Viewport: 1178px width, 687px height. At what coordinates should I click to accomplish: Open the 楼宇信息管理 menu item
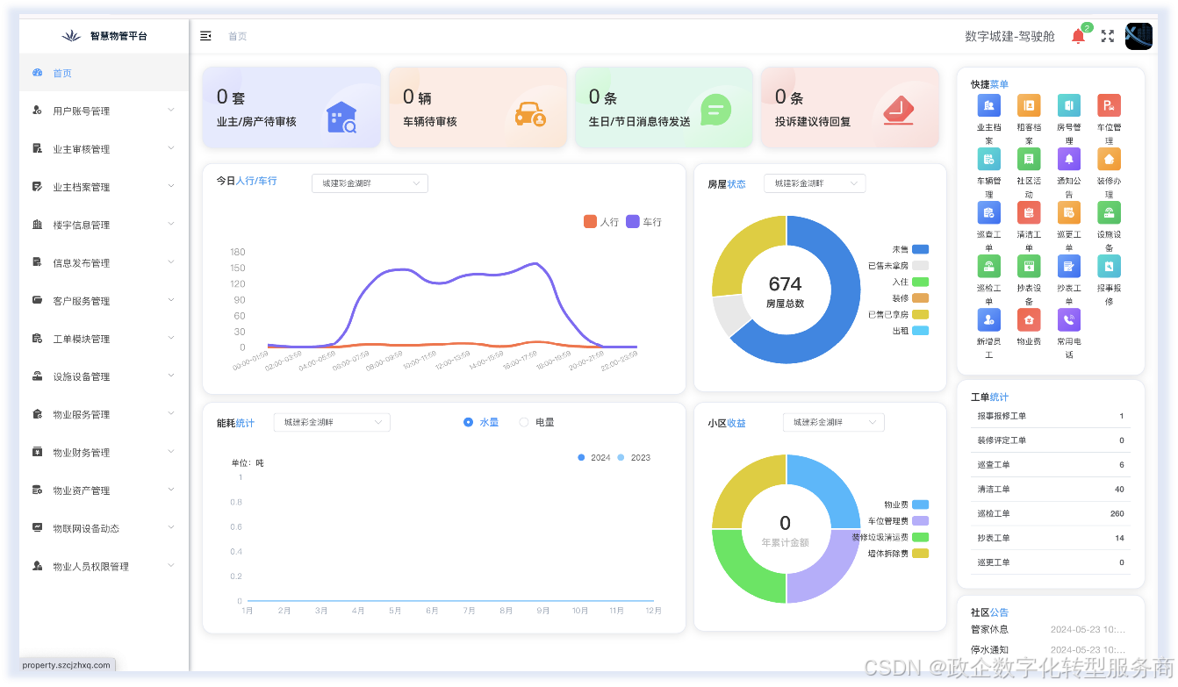(104, 225)
